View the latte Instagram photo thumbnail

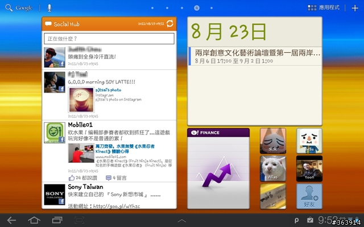click(x=81, y=100)
